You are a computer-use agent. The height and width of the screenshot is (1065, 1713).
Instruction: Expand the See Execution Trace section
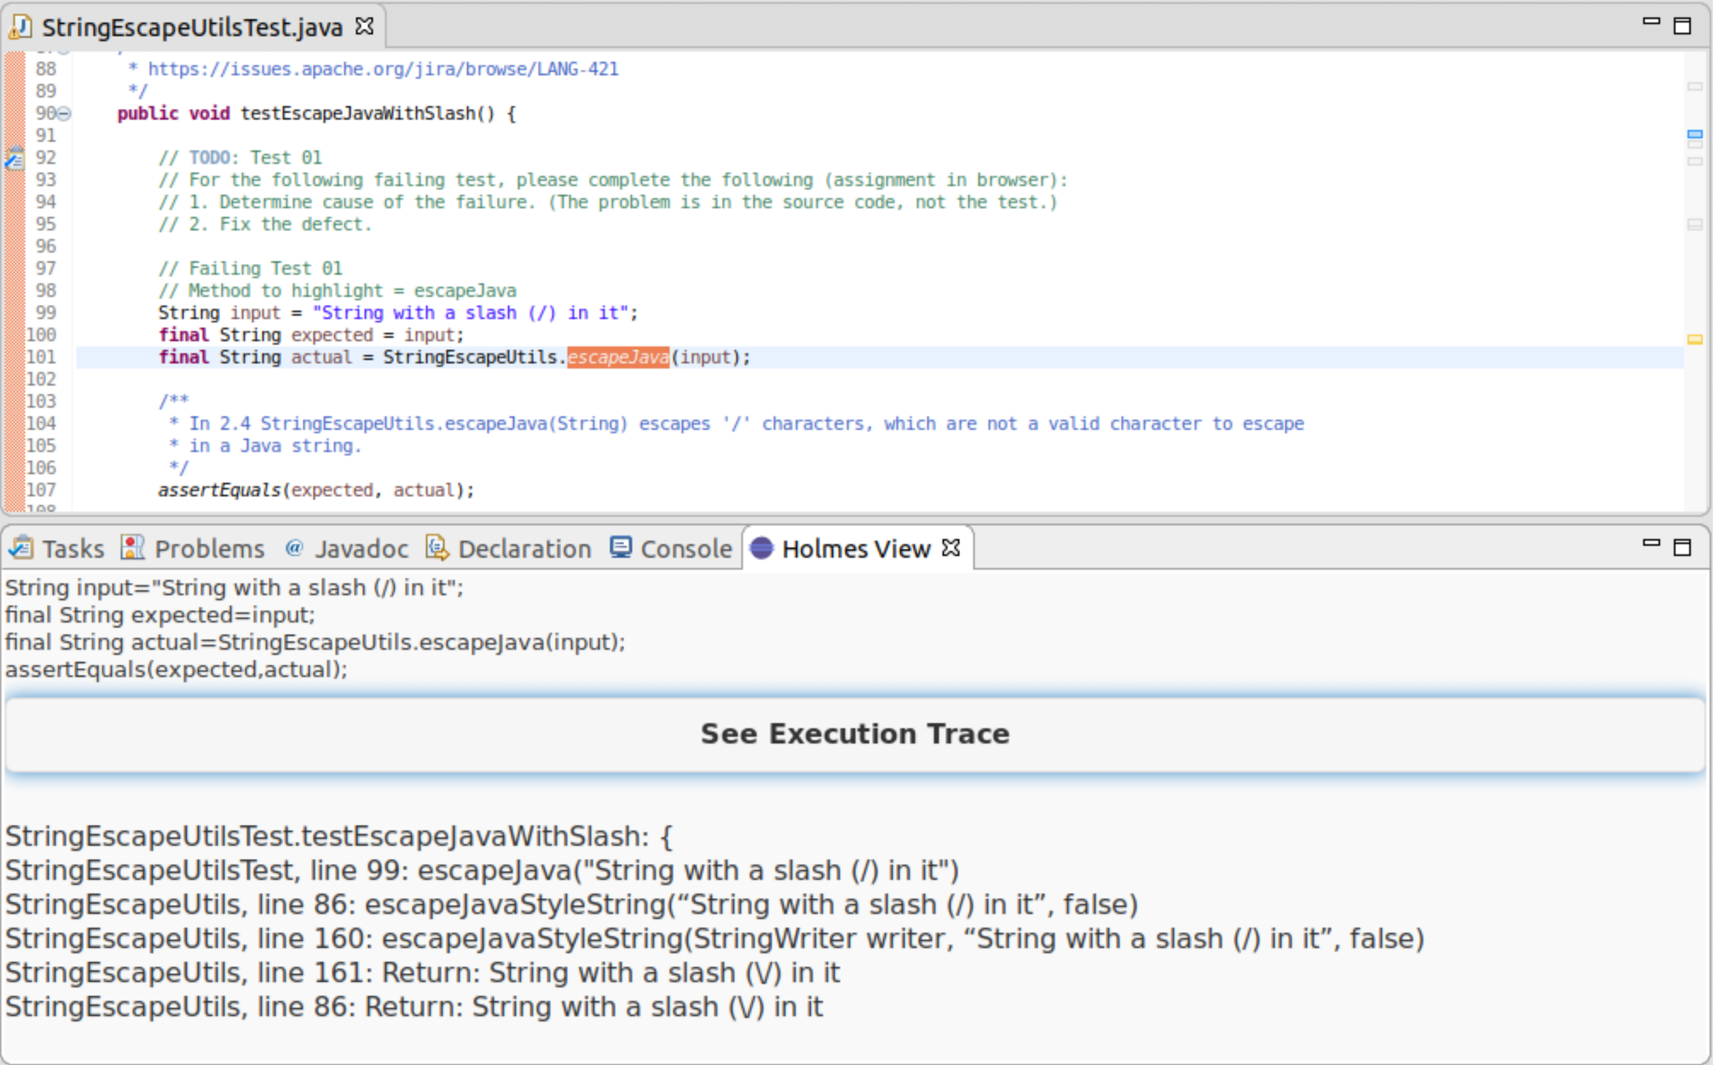point(855,732)
